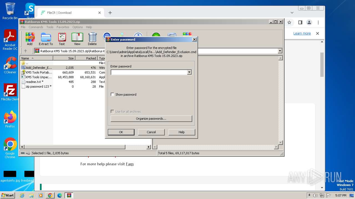Open Google Chrome desktop shortcut
Screen dimensions: 355x199
tap(10, 148)
